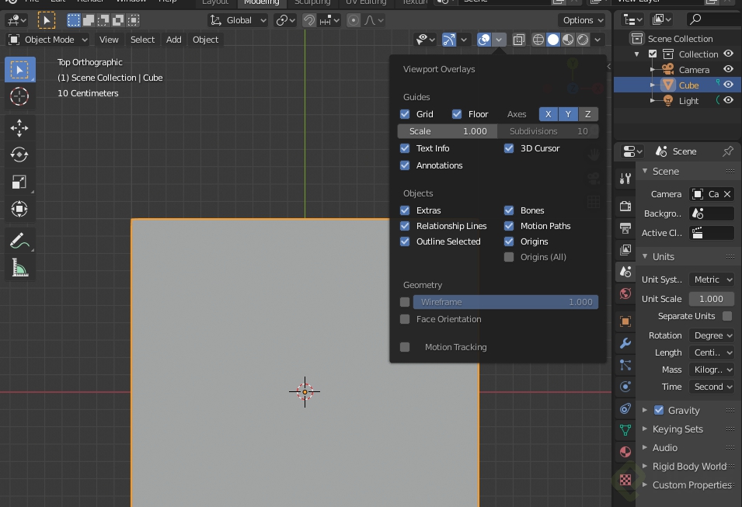Toggle Separate Units option
742x507 pixels.
(x=727, y=316)
